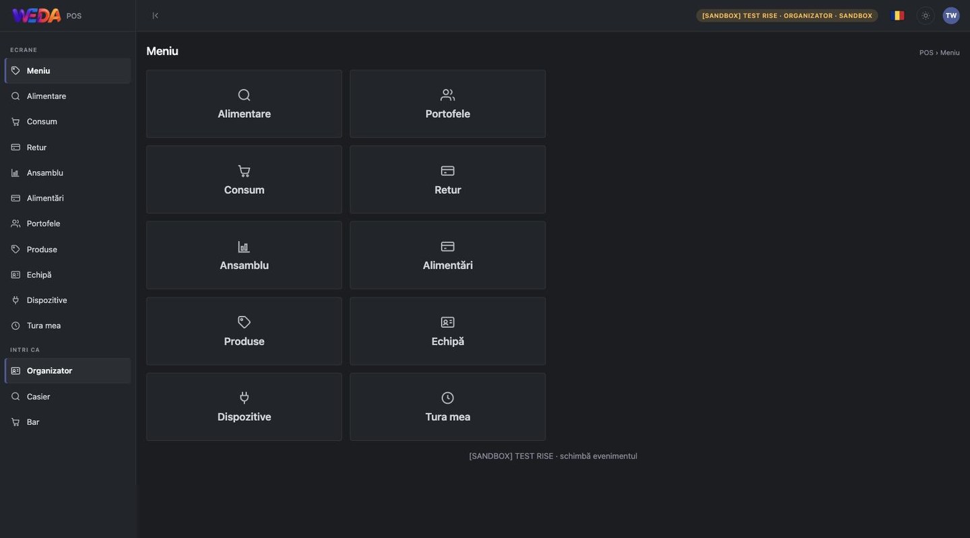The width and height of the screenshot is (970, 538).
Task: Switch role to Organizator in sidebar
Action: coord(68,371)
